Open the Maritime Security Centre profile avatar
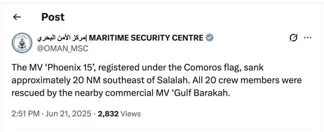 pos(22,43)
